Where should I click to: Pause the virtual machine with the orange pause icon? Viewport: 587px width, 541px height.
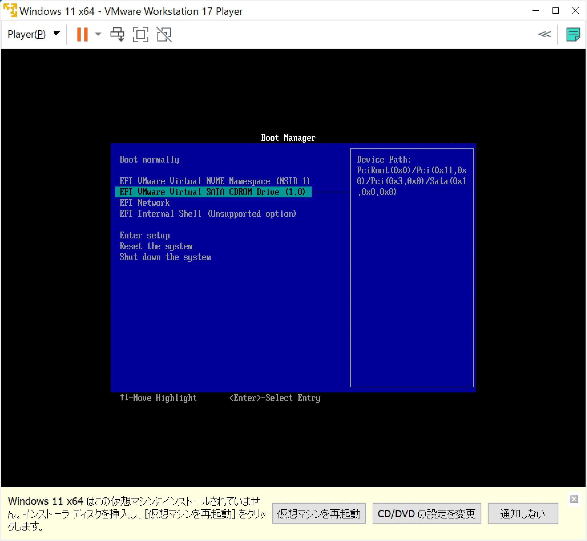82,35
